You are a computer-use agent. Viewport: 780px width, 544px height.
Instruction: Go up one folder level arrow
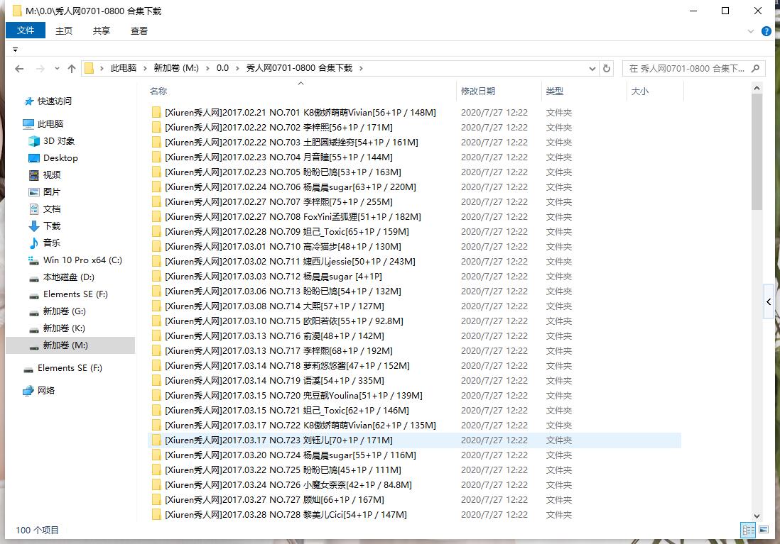point(72,69)
